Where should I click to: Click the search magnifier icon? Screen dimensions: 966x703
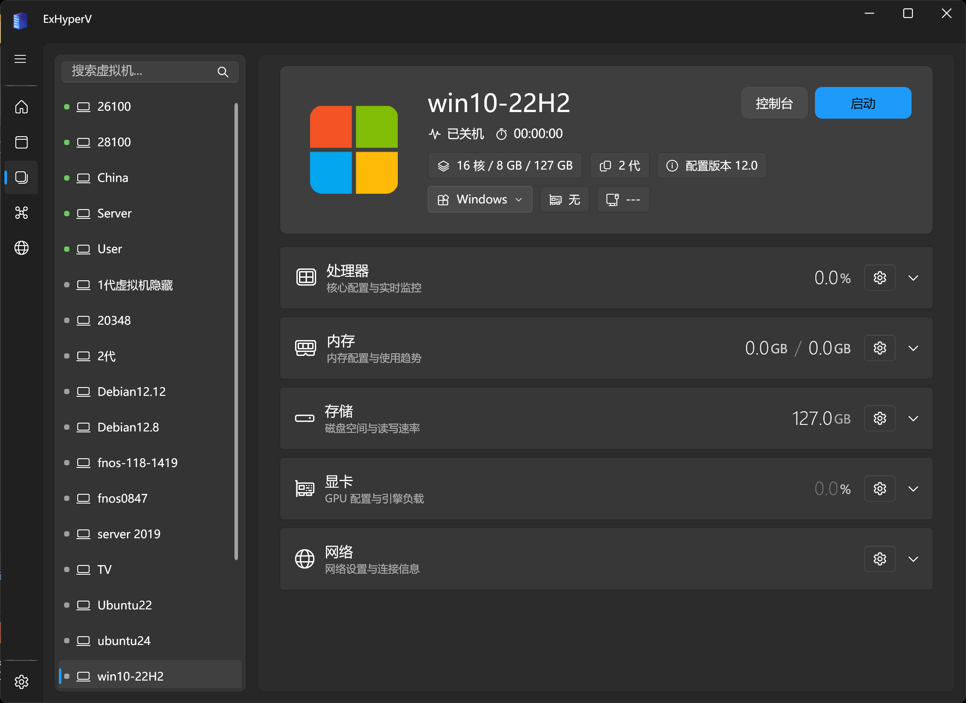coord(223,72)
